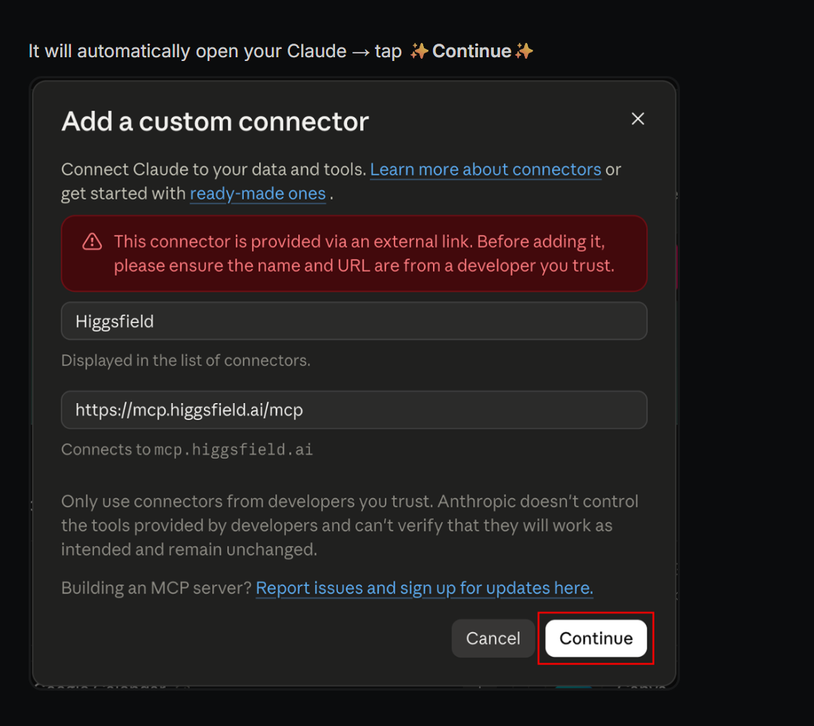Viewport: 814px width, 726px height.
Task: Close the Add a custom connector dialog
Action: point(638,119)
